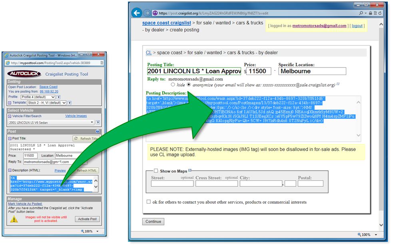The image size is (393, 247).
Task: Click the zoom magnifier in the Craigslist status bar
Action: coord(359,235)
